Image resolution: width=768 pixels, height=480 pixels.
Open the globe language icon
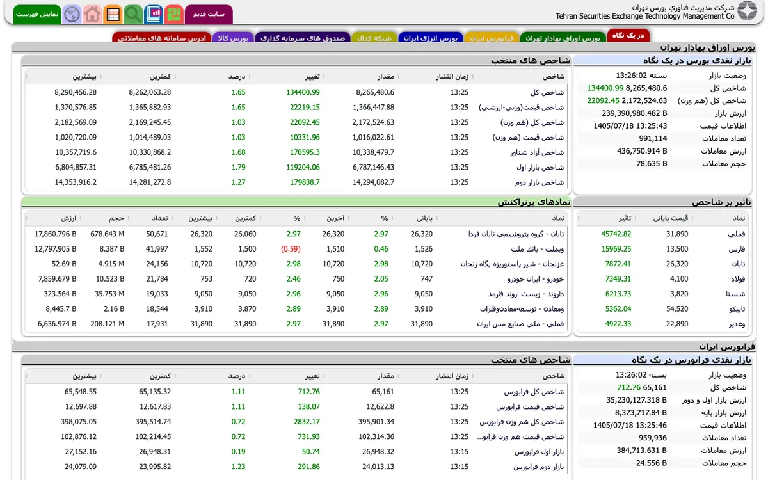tap(72, 13)
